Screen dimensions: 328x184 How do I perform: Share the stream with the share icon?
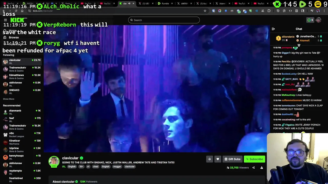pyautogui.click(x=253, y=168)
